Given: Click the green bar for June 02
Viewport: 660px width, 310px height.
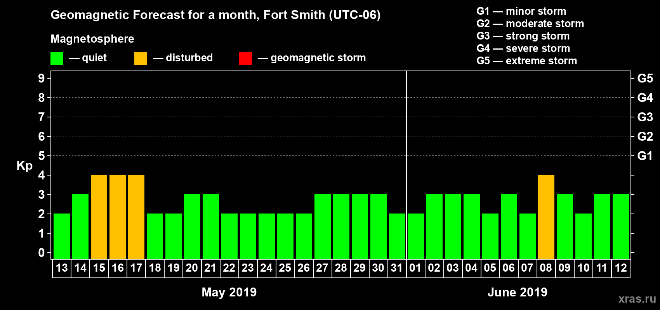Looking at the screenshot, I should (434, 226).
